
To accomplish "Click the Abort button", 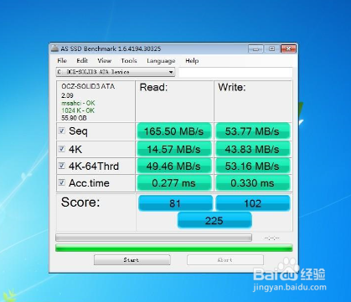I will tap(225, 260).
